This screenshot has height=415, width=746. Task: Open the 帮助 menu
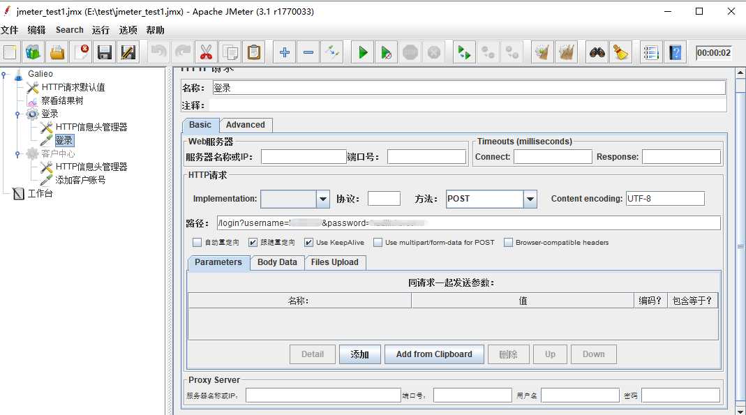(x=155, y=30)
